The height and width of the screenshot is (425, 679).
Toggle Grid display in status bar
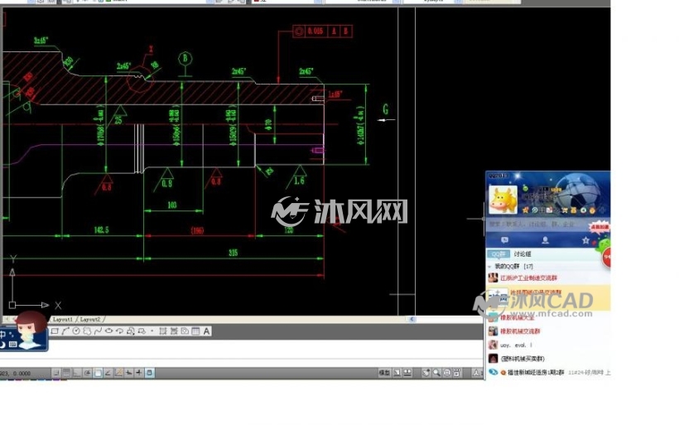66,373
